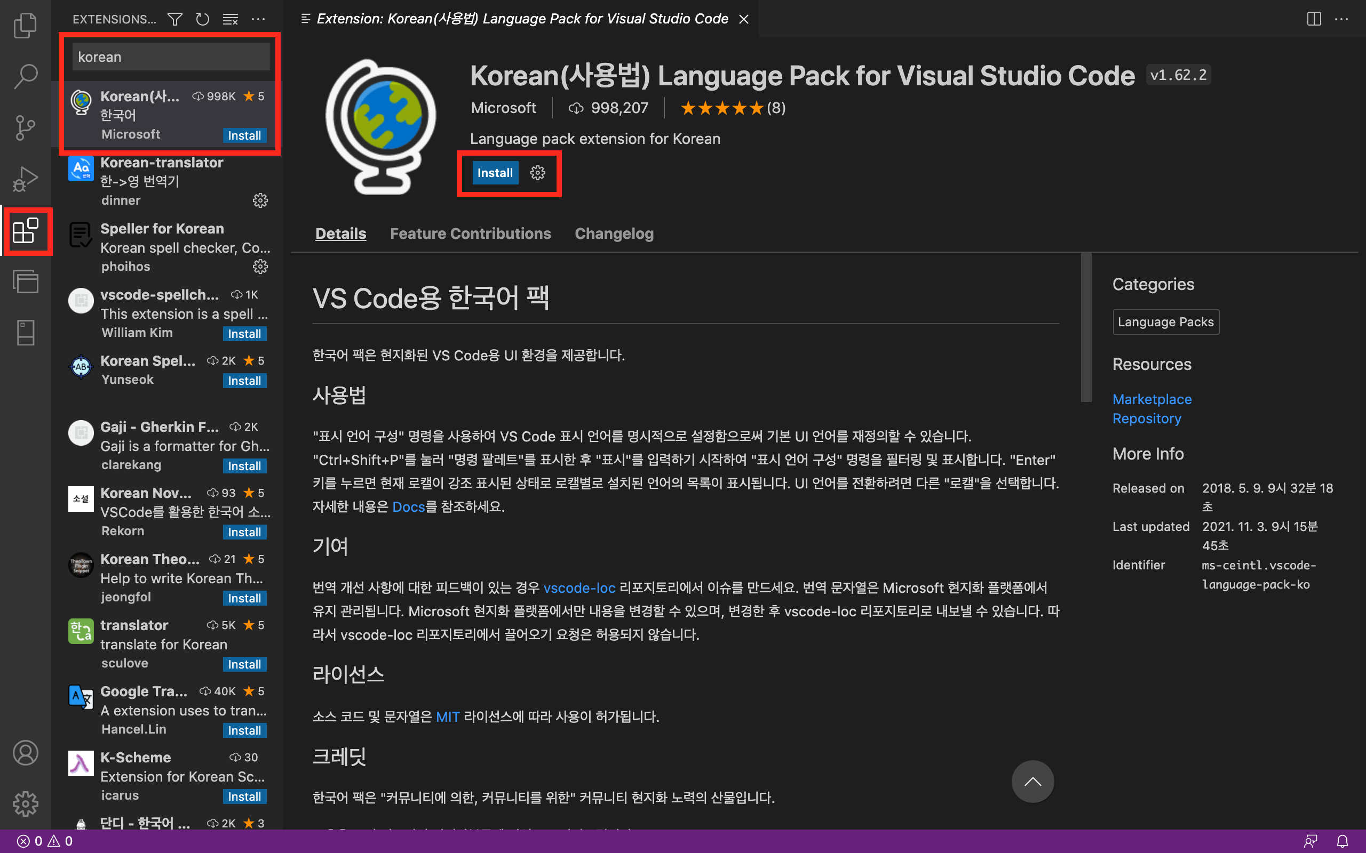Open the vscode-loc repository link
Viewport: 1366px width, 853px height.
point(579,588)
